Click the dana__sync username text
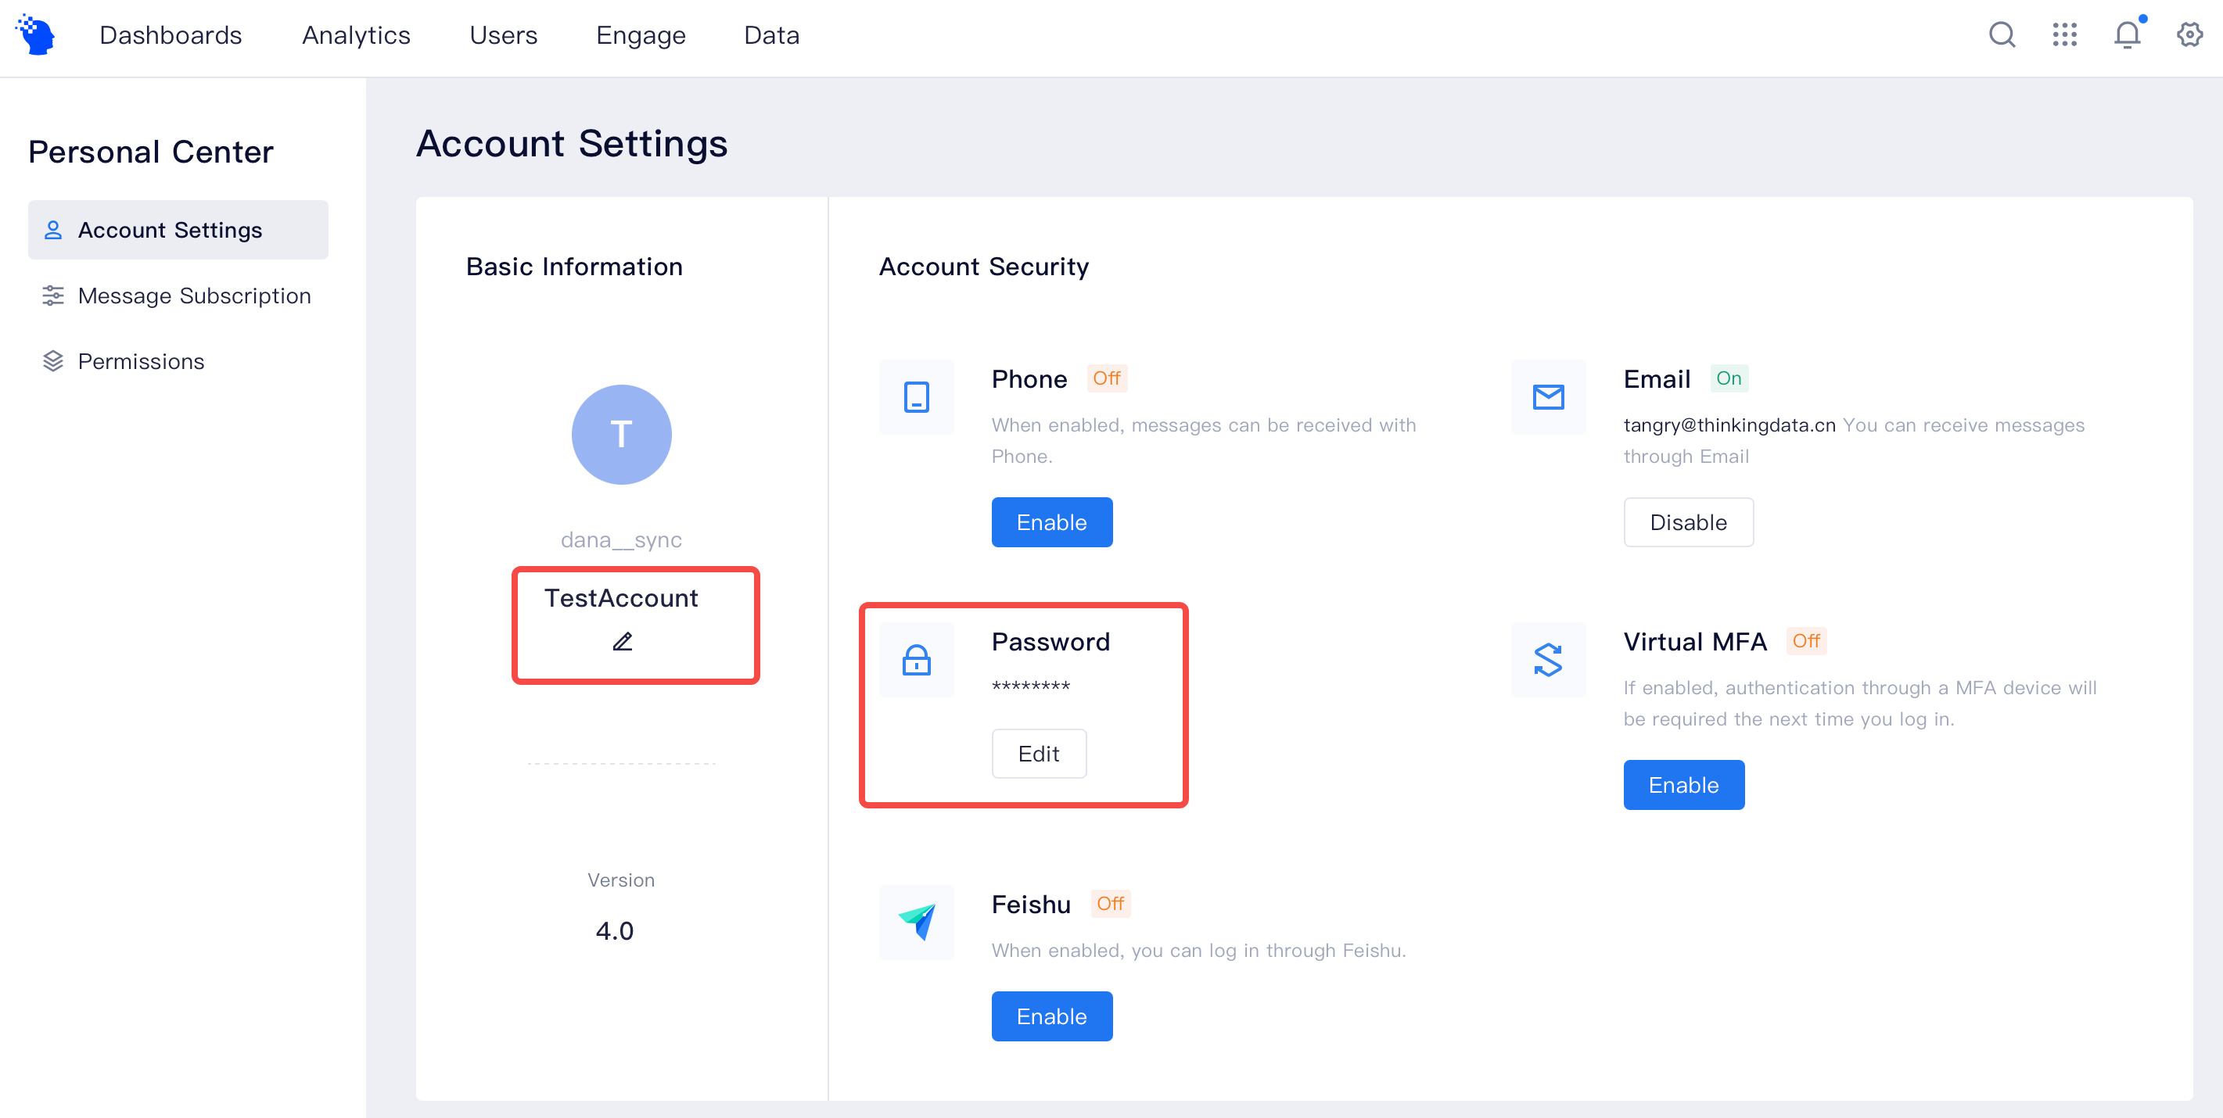 pos(621,540)
